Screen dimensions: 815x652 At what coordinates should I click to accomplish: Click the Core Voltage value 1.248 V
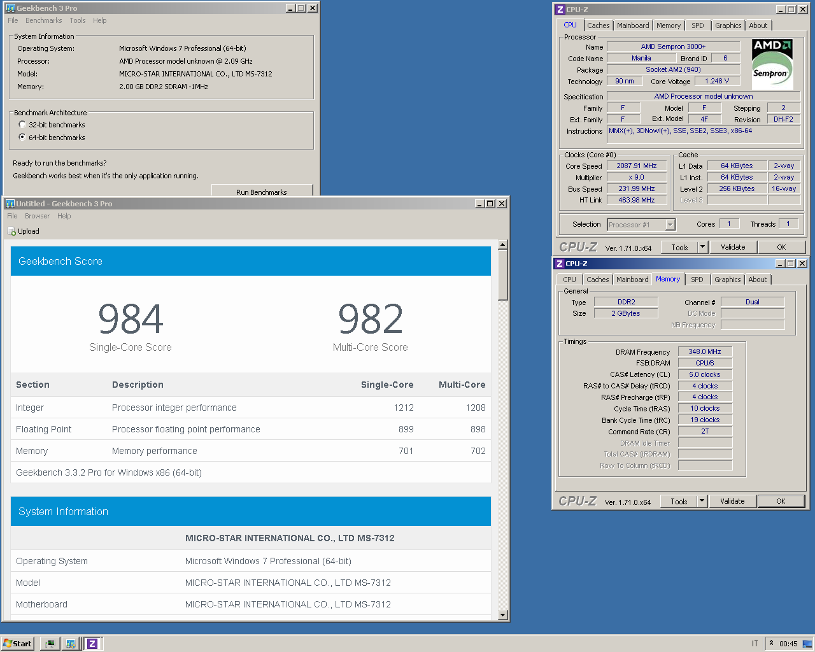click(x=717, y=81)
